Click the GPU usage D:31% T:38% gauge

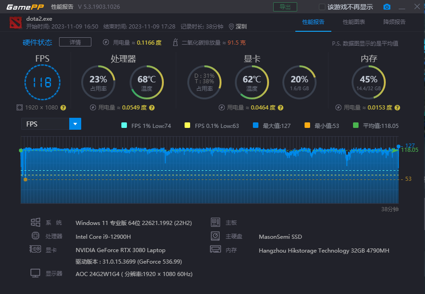204,82
